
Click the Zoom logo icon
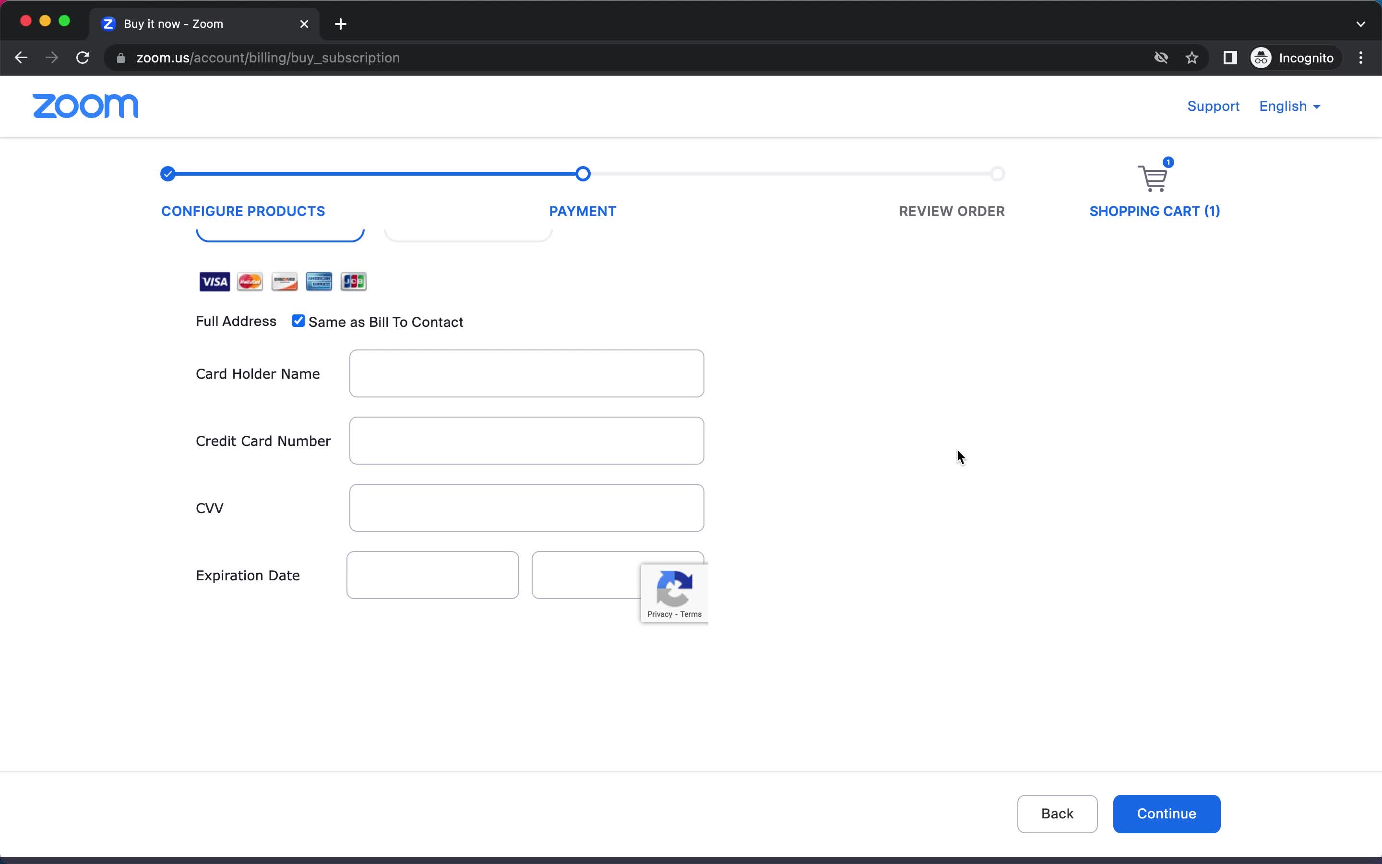click(x=85, y=106)
